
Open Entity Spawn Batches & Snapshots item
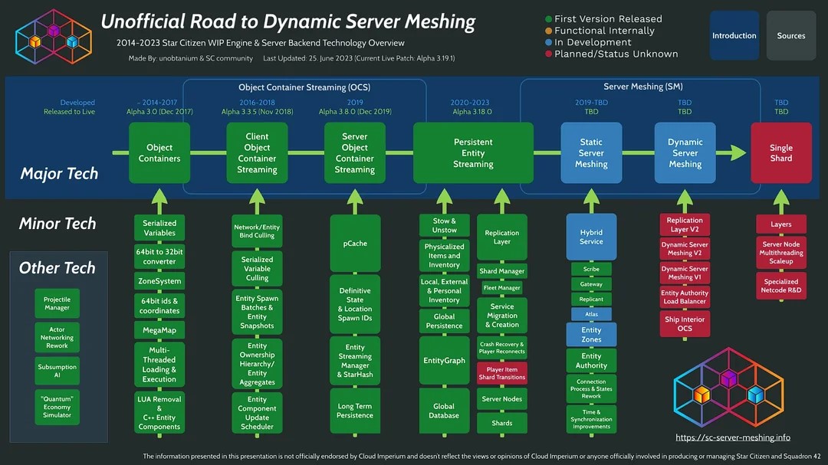257,312
